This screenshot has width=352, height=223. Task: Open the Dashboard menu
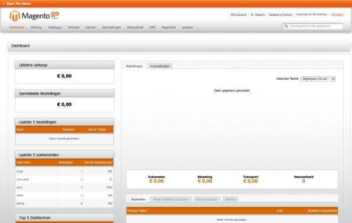[x=17, y=27]
